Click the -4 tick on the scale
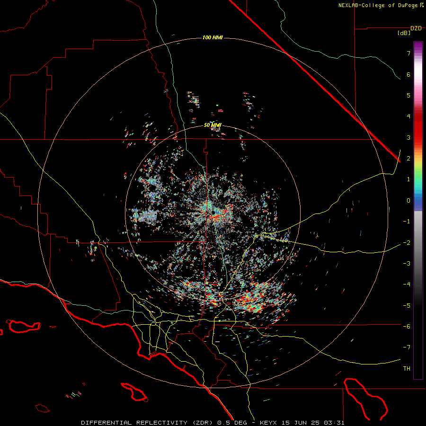The image size is (426, 426). tap(407, 284)
